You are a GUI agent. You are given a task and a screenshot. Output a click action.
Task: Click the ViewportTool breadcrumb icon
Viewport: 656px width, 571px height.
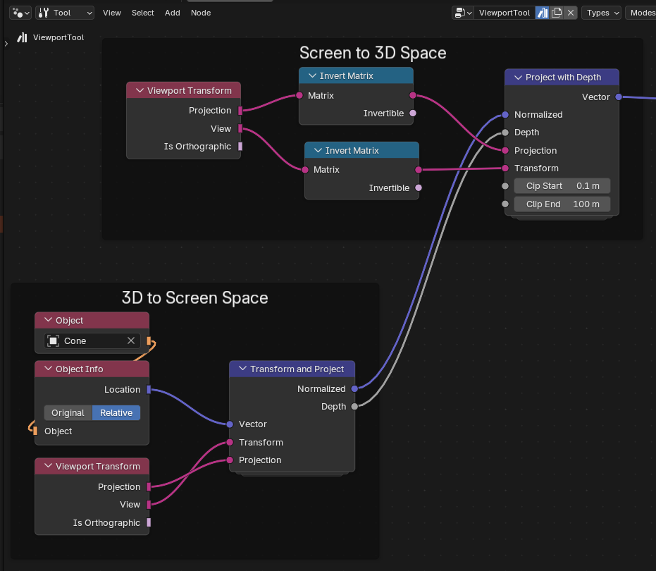click(x=22, y=37)
